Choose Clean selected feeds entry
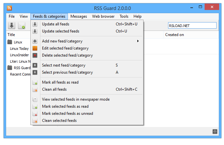224x145 pixels. 87,121
